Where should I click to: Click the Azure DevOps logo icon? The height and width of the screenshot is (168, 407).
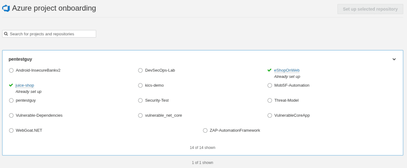tap(6, 8)
